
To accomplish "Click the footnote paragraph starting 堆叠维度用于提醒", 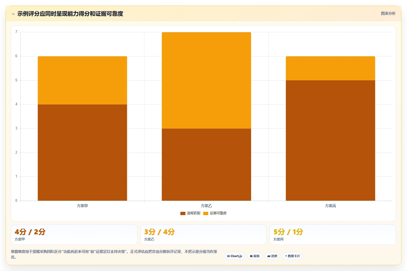I will tap(114, 254).
